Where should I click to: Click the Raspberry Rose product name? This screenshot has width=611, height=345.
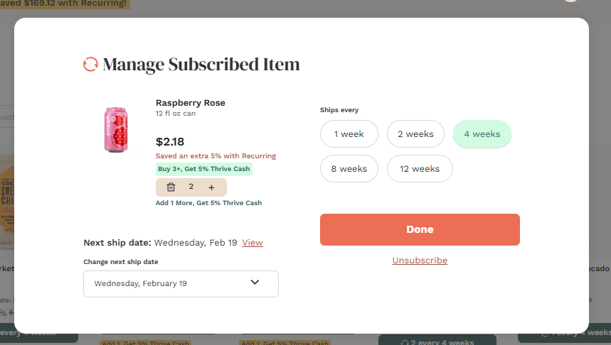pyautogui.click(x=190, y=103)
